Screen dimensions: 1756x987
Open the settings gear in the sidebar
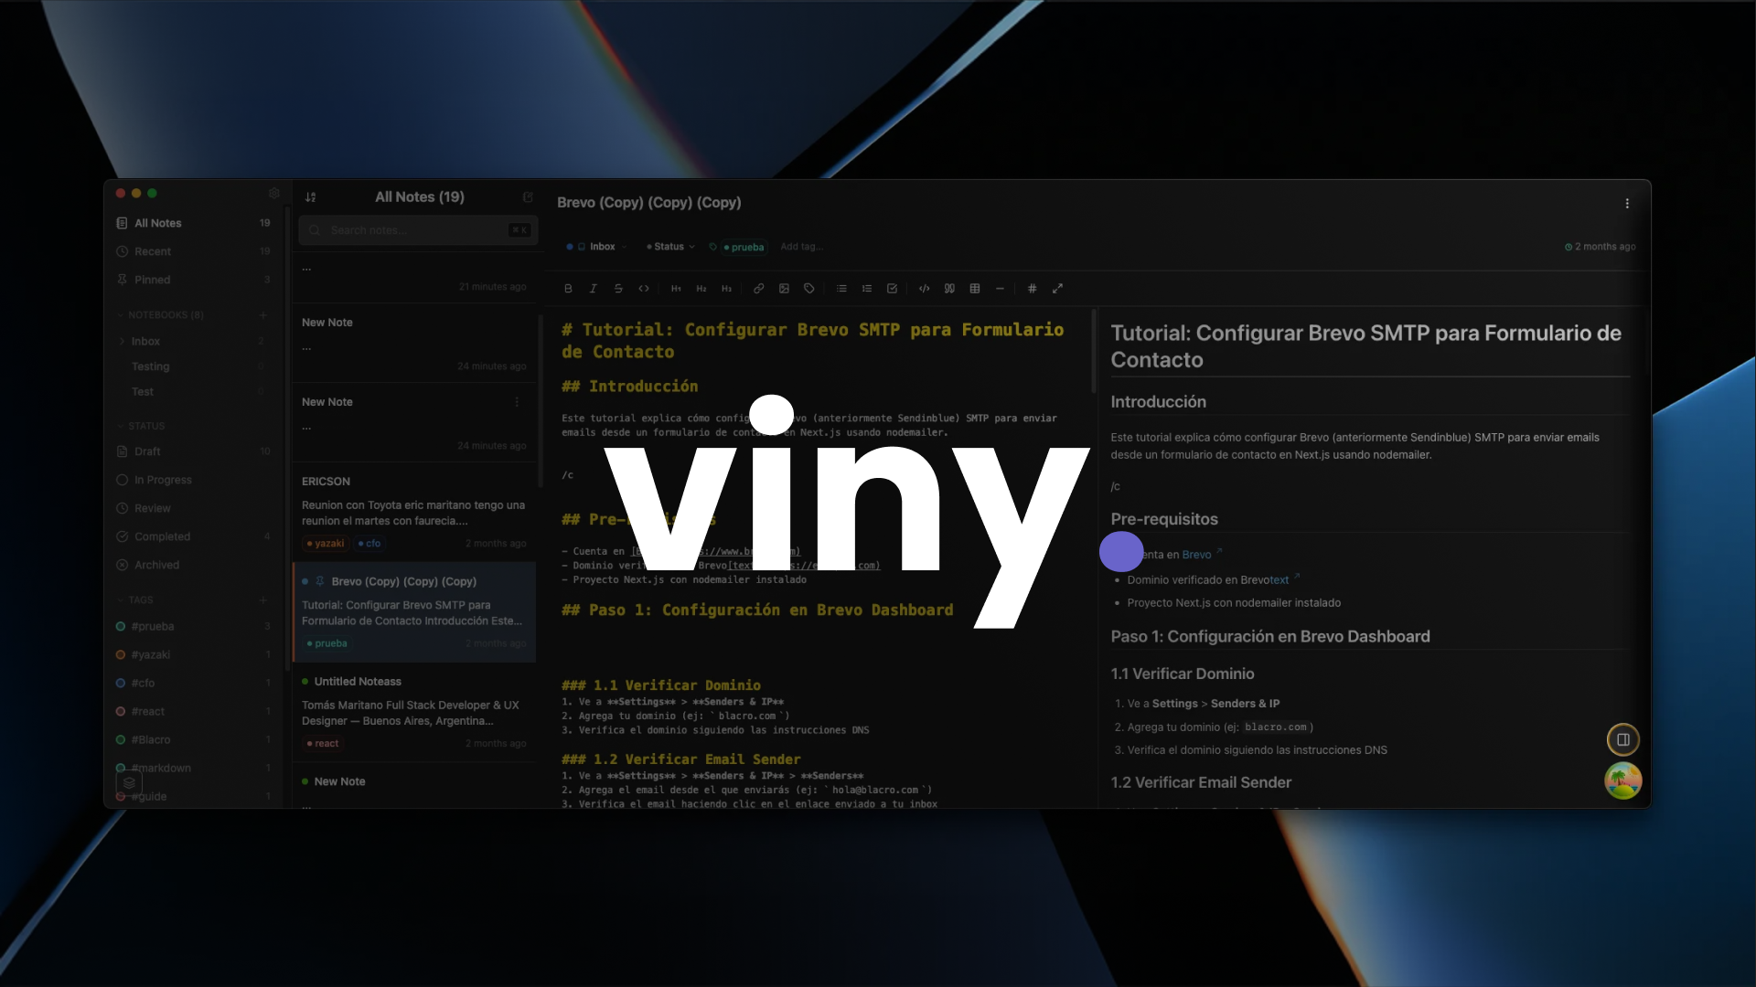coord(273,193)
